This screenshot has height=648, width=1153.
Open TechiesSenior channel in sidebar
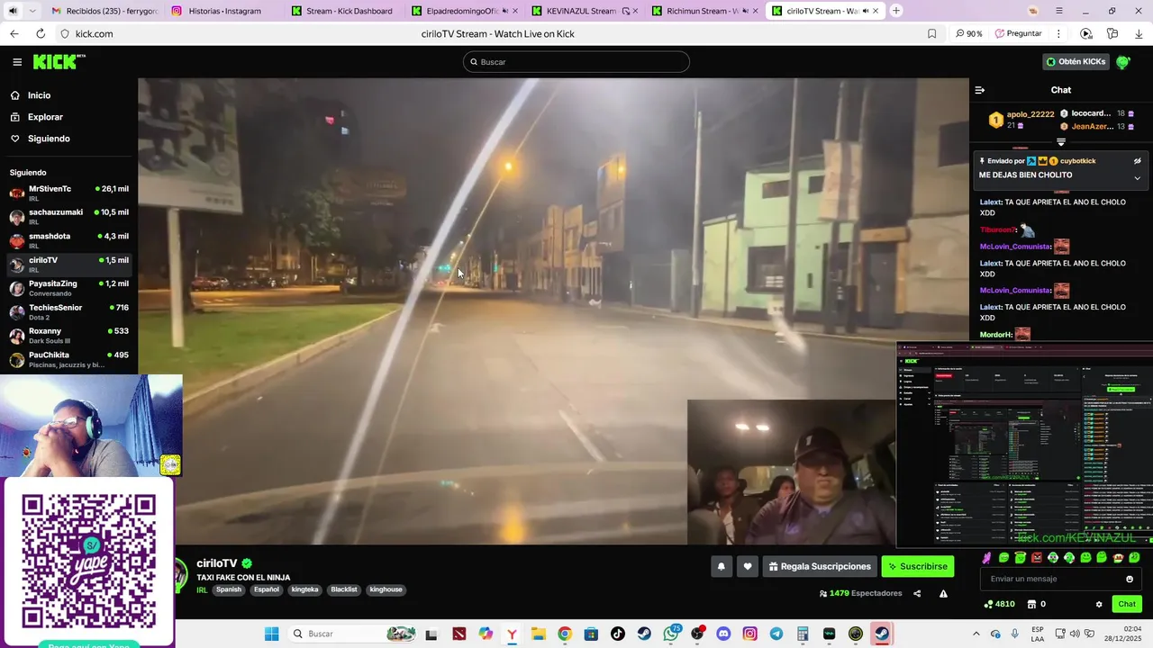coord(68,312)
